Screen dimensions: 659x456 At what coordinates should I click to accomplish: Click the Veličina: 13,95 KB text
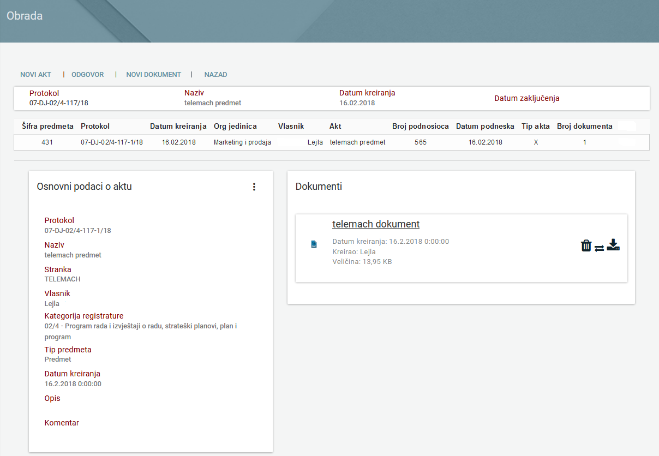point(362,262)
